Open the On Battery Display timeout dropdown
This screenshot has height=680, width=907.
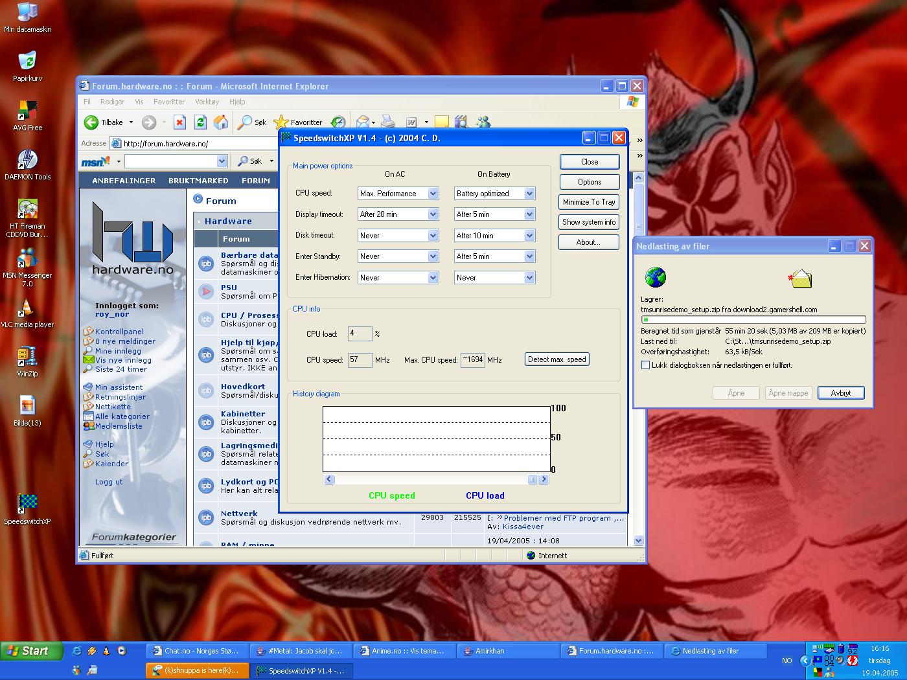(x=529, y=214)
